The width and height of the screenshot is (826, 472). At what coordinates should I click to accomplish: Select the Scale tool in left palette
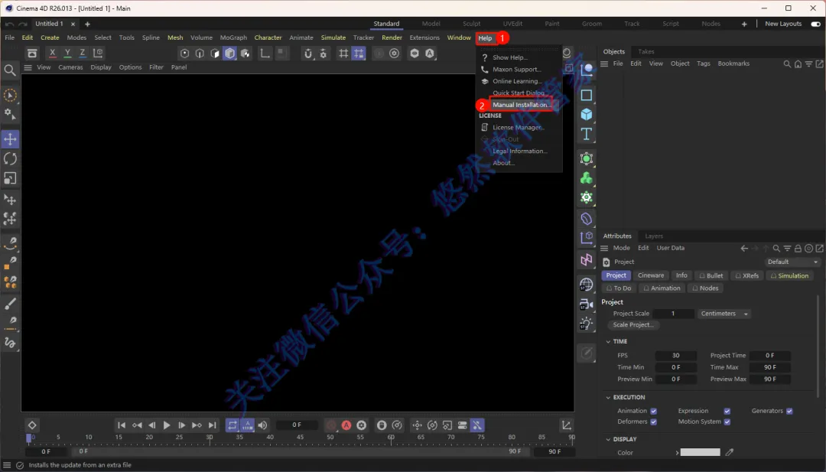pos(10,178)
